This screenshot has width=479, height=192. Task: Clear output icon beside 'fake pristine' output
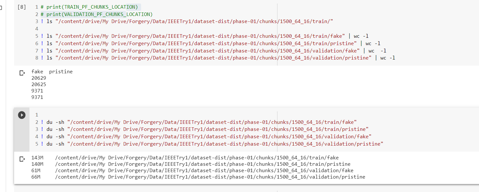pos(22,73)
